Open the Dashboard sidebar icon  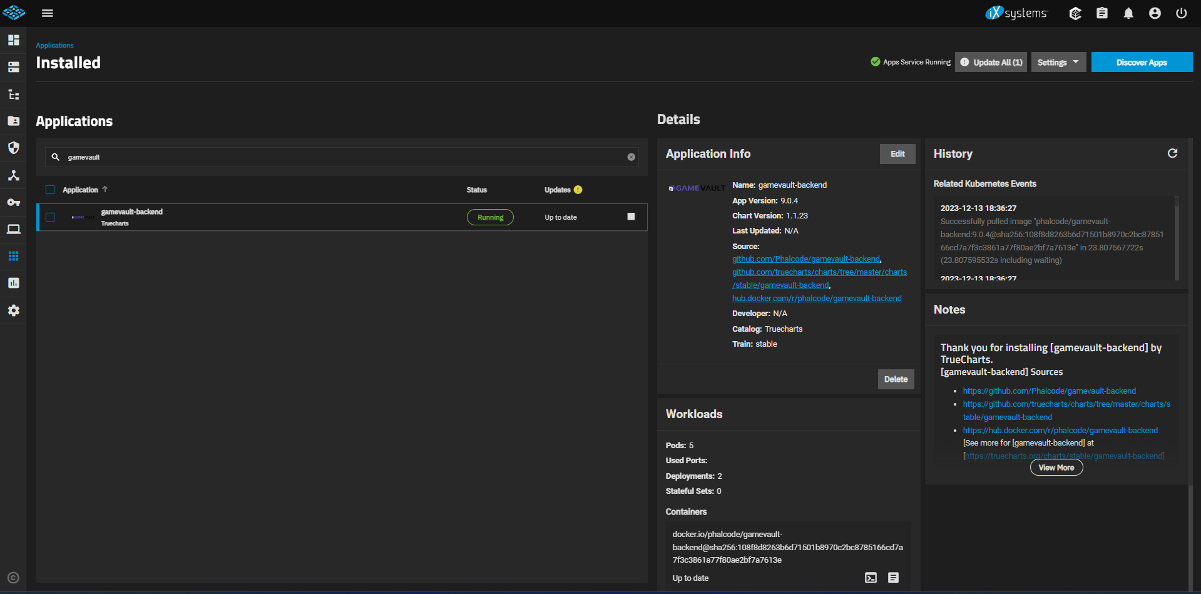[x=13, y=40]
